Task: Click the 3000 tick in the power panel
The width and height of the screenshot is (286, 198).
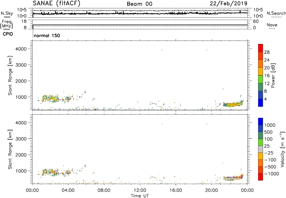Action: (x=21, y=65)
